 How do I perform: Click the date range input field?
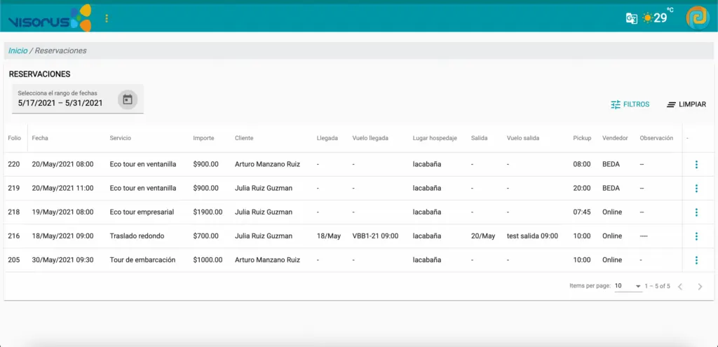tap(63, 102)
